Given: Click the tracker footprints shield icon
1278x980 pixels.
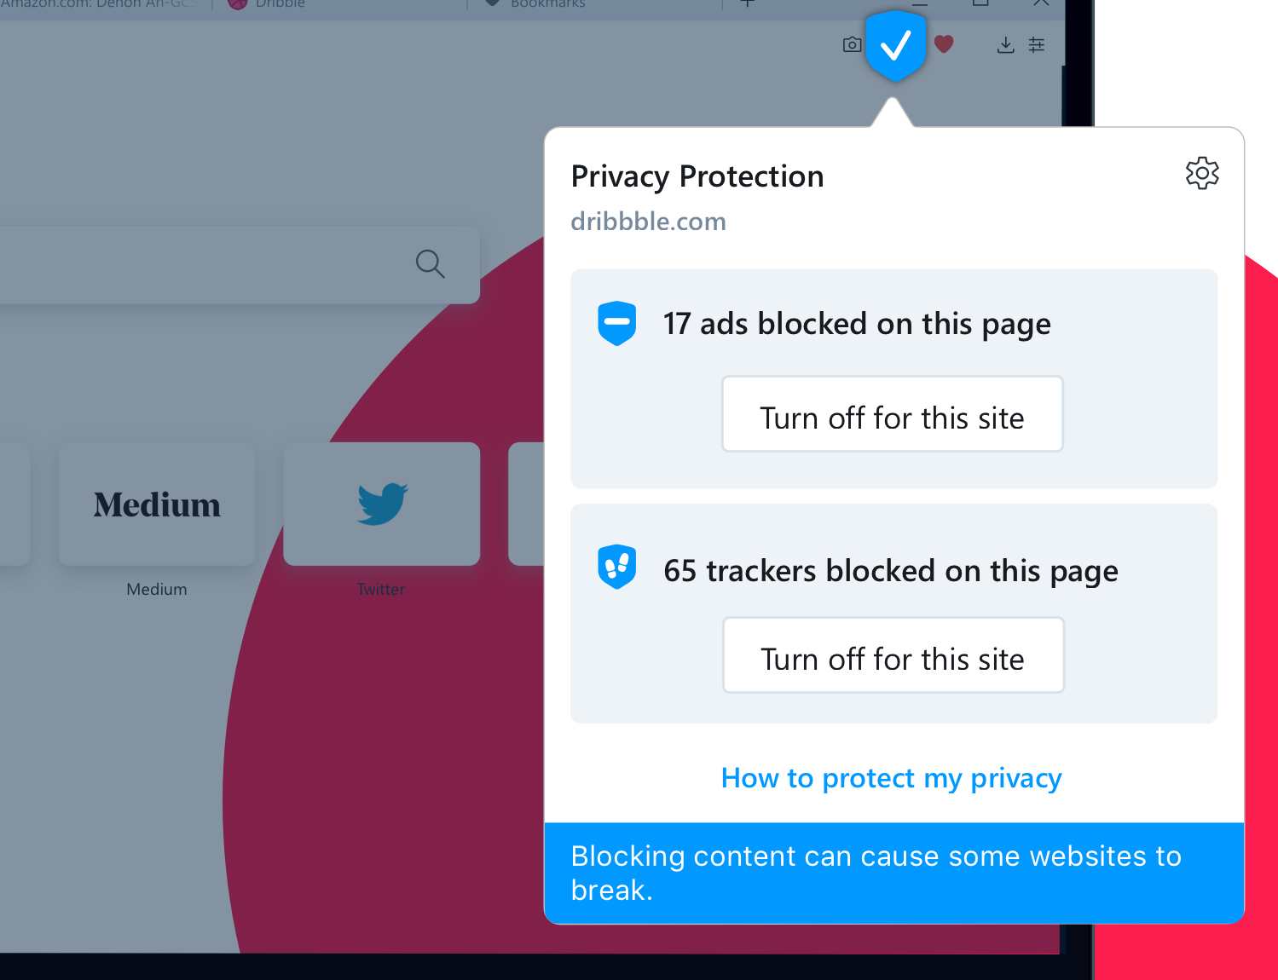Looking at the screenshot, I should [x=616, y=567].
